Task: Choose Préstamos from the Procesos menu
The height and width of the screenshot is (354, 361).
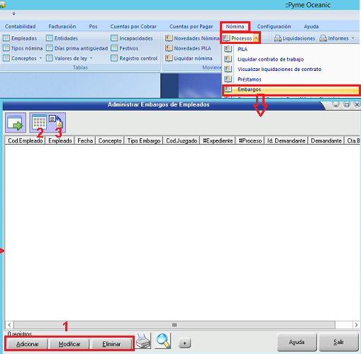Action: (x=250, y=79)
